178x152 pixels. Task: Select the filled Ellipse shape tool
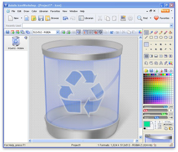click(x=166, y=37)
